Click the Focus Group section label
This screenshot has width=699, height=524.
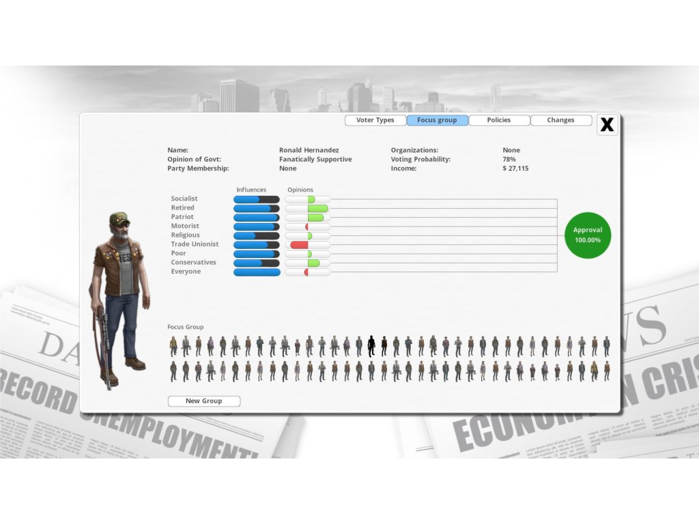point(186,327)
